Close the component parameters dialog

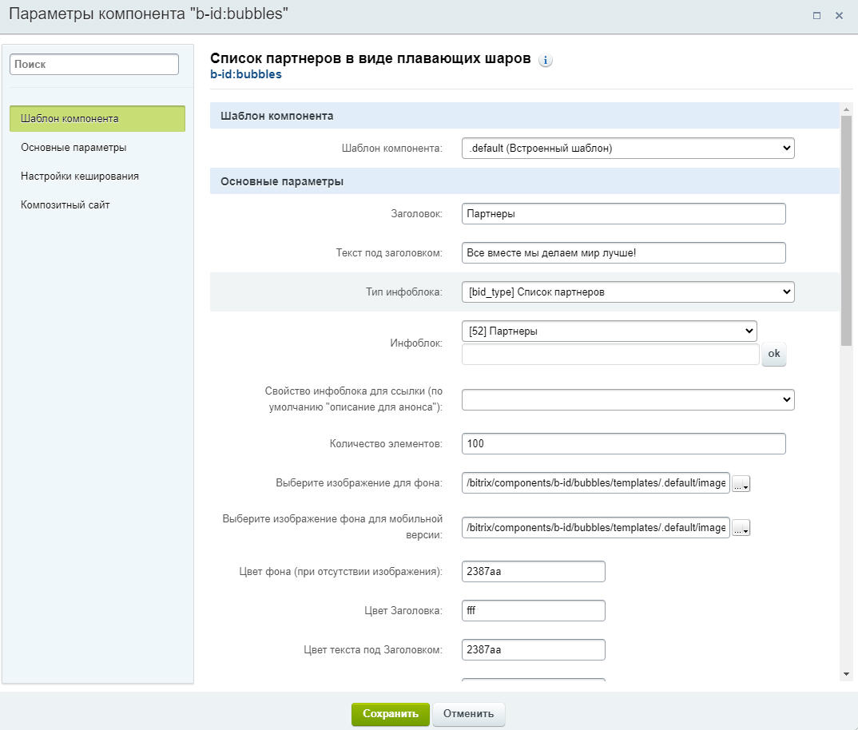click(x=839, y=15)
